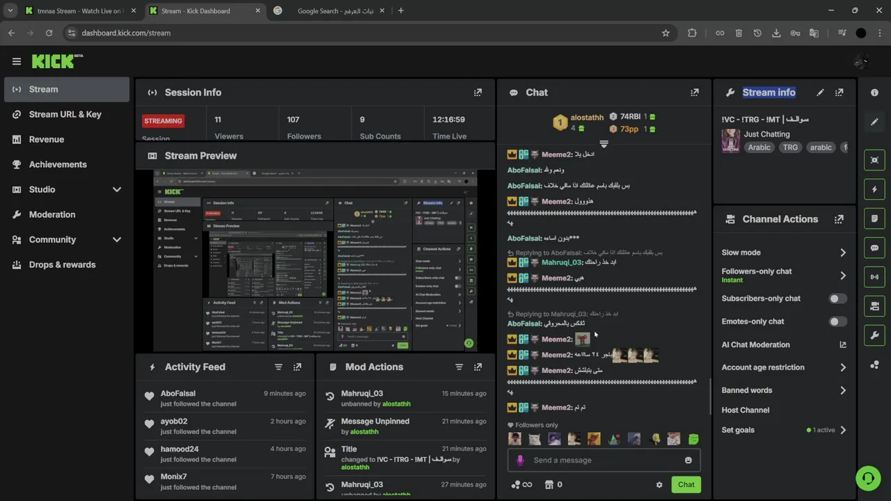Viewport: 891px width, 501px height.
Task: Bookmark this page with the star icon
Action: click(665, 33)
